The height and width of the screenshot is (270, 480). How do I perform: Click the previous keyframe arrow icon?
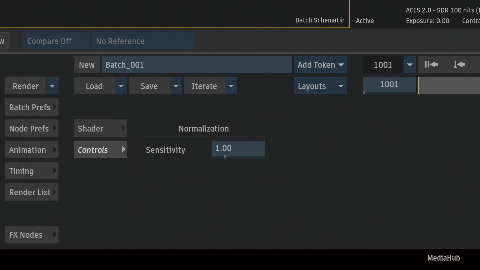pyautogui.click(x=459, y=65)
